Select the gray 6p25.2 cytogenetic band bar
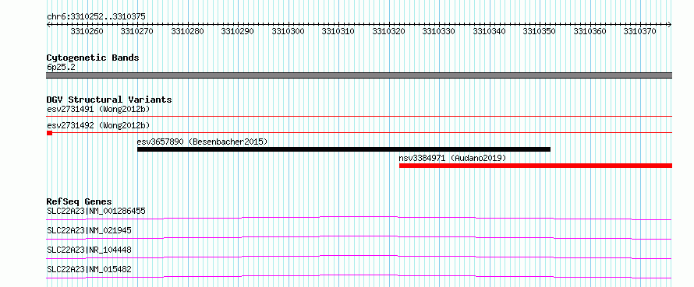This screenshot has height=287, width=694. 359,75
